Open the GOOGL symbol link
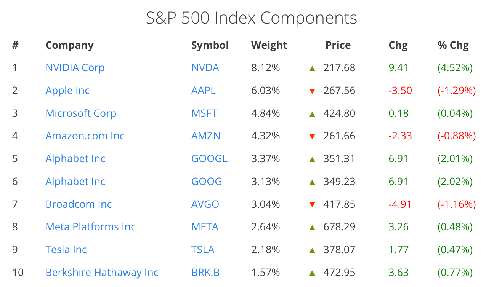 coord(209,159)
